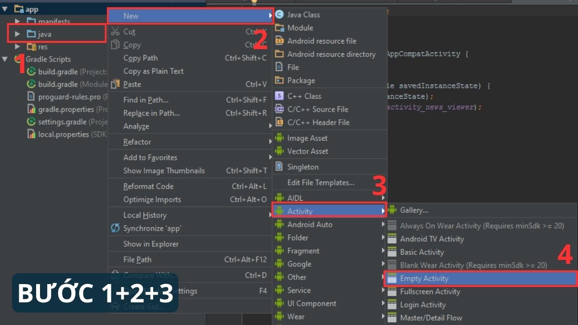Select the local.properties file row
578x325 pixels.
54,134
